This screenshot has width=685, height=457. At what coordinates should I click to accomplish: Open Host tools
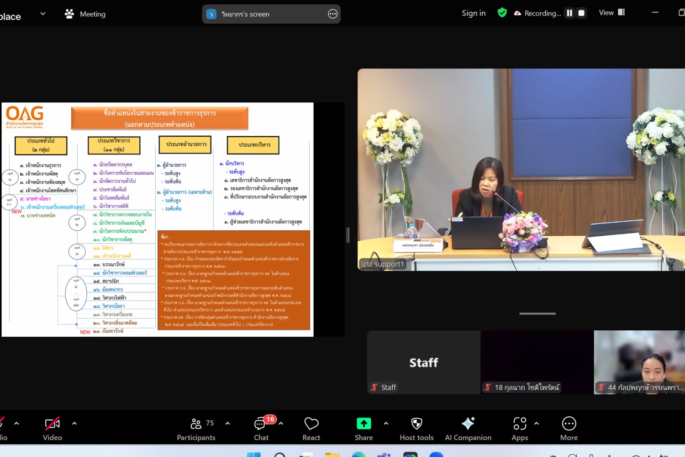pyautogui.click(x=416, y=429)
